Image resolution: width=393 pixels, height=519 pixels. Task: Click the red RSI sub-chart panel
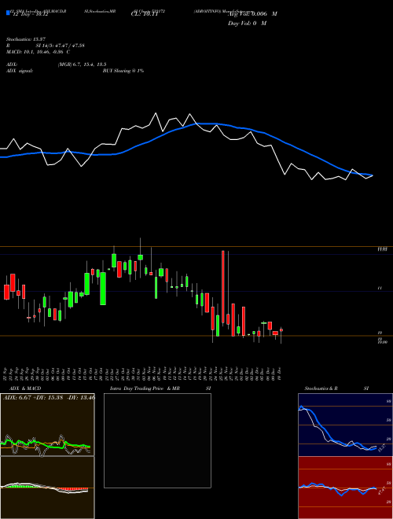[x=345, y=488]
